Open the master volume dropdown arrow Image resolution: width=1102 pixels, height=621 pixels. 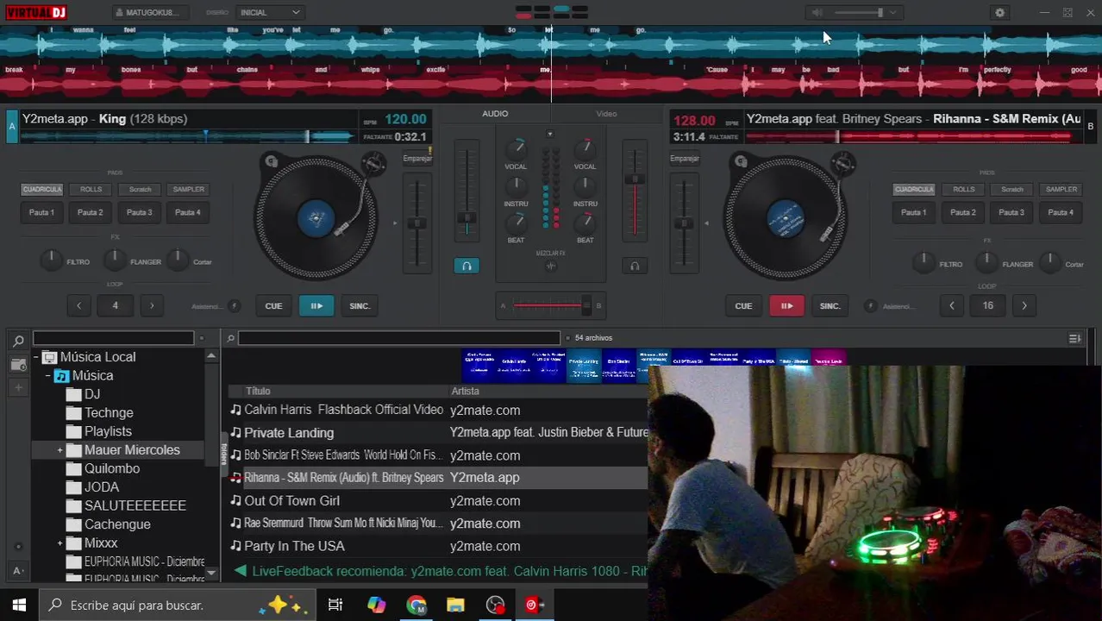893,12
